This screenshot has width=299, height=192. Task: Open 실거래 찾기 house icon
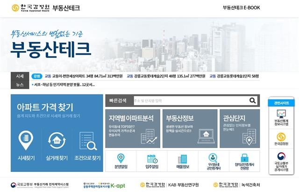coord(57,139)
